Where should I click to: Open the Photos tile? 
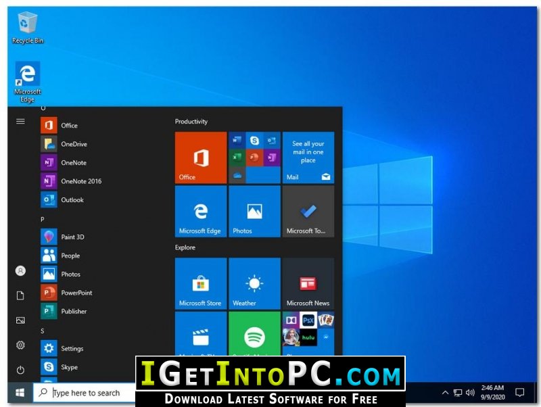point(255,212)
